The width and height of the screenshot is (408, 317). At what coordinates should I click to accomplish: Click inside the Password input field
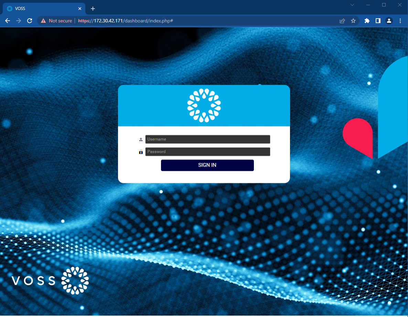point(208,152)
